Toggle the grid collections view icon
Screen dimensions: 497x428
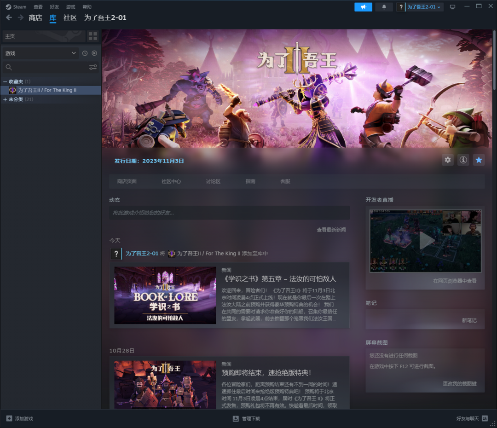coord(93,36)
